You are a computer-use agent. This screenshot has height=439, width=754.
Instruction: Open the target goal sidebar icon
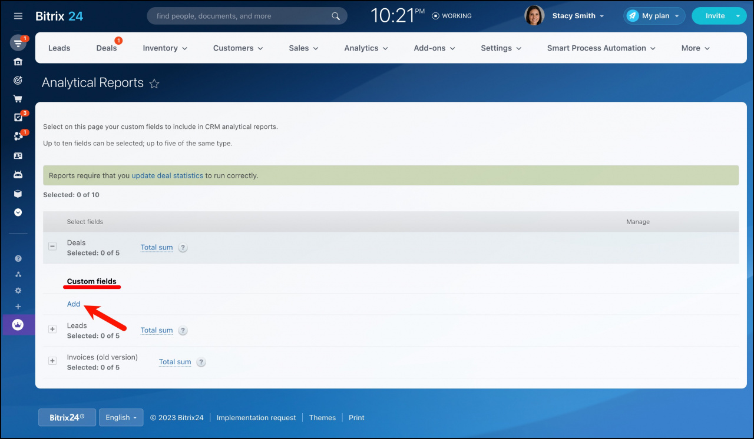coord(18,80)
